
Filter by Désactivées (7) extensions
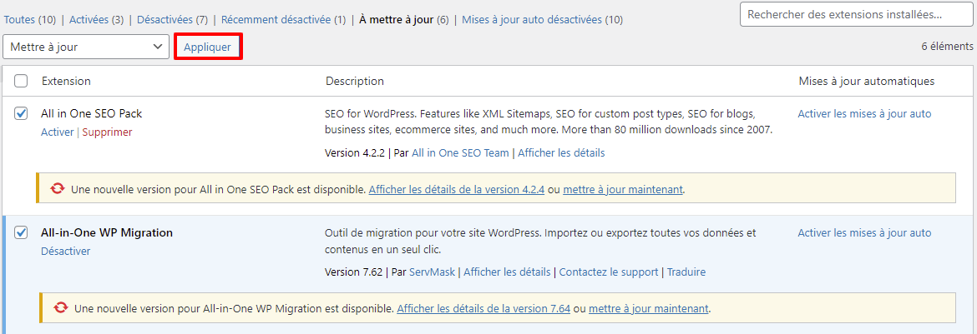pos(172,20)
